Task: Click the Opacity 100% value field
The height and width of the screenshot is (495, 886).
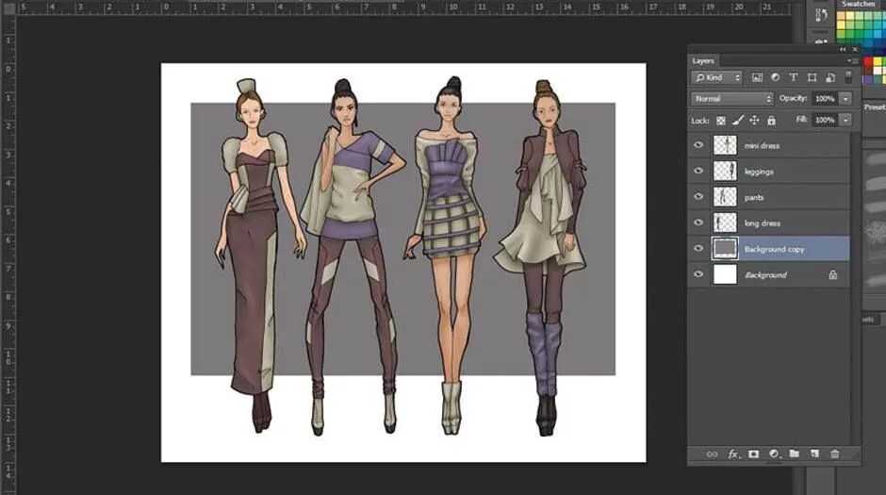Action: tap(826, 99)
